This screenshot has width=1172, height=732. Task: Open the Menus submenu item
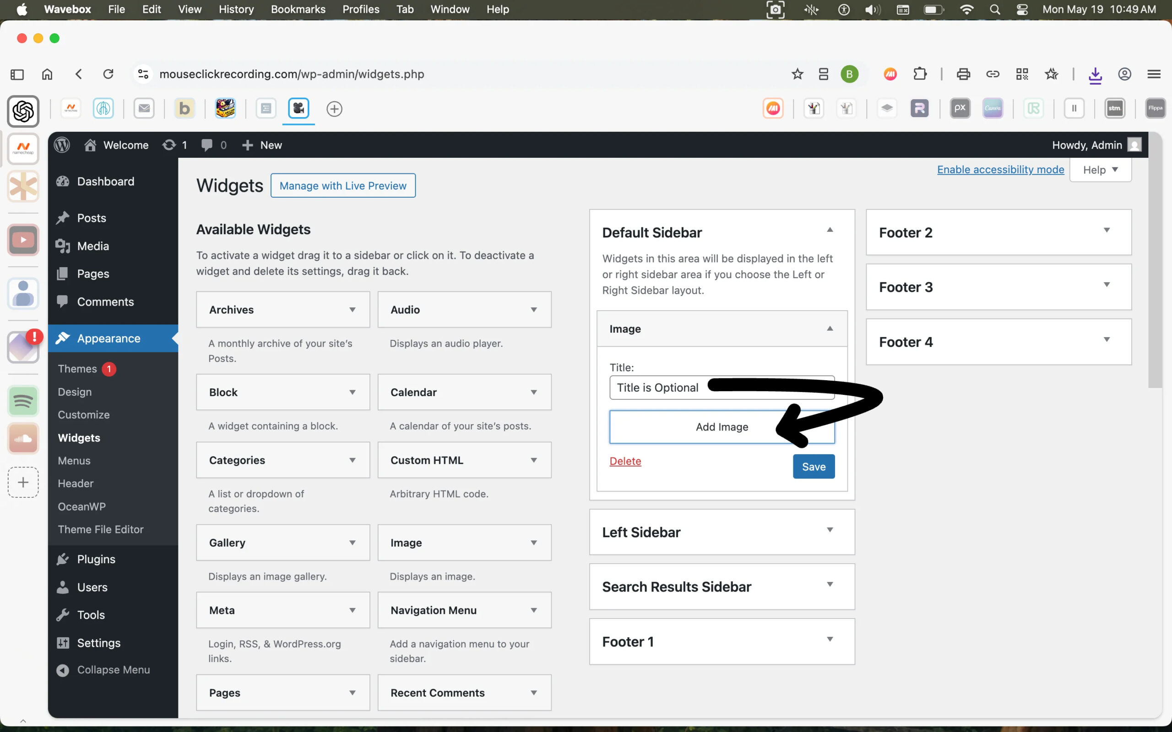[74, 460]
